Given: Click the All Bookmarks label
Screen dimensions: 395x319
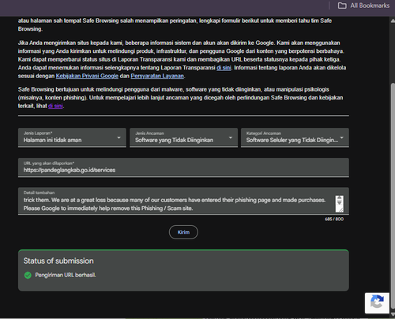Looking at the screenshot, I should click(x=370, y=6).
